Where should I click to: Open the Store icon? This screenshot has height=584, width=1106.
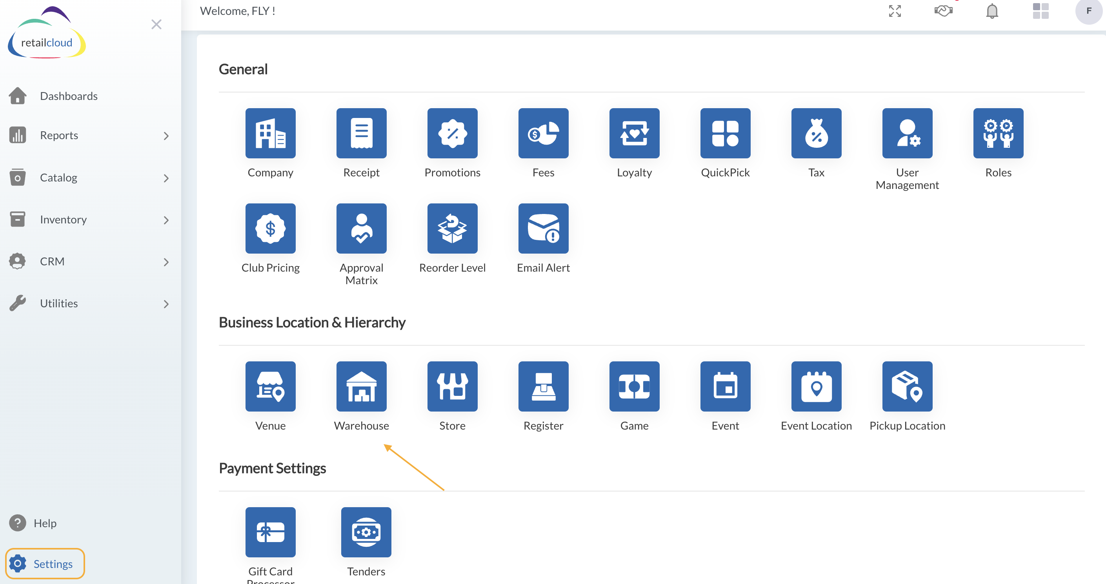pyautogui.click(x=453, y=386)
